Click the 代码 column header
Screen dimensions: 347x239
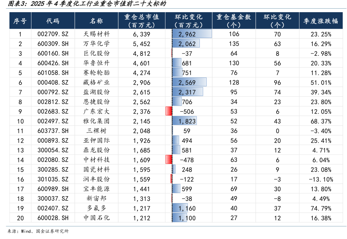[53, 21]
